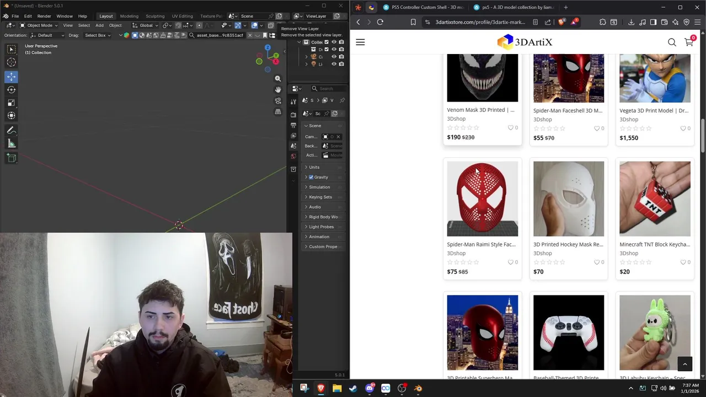Switch perspective/orthographic grid icon
Viewport: 706px width, 397px height.
coord(278,111)
